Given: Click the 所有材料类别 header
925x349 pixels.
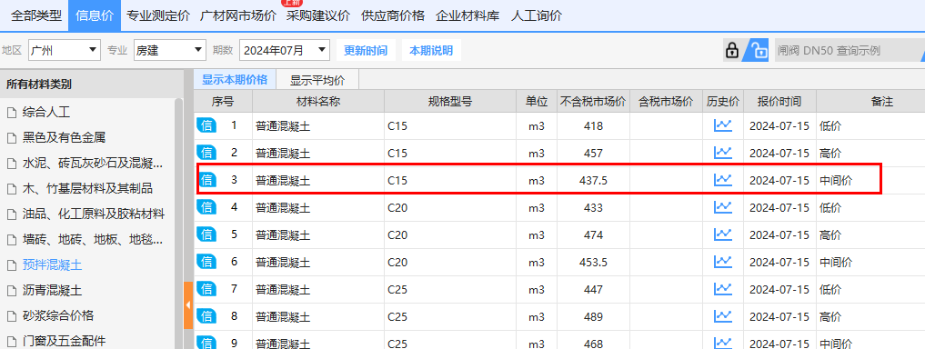Looking at the screenshot, I should point(39,85).
